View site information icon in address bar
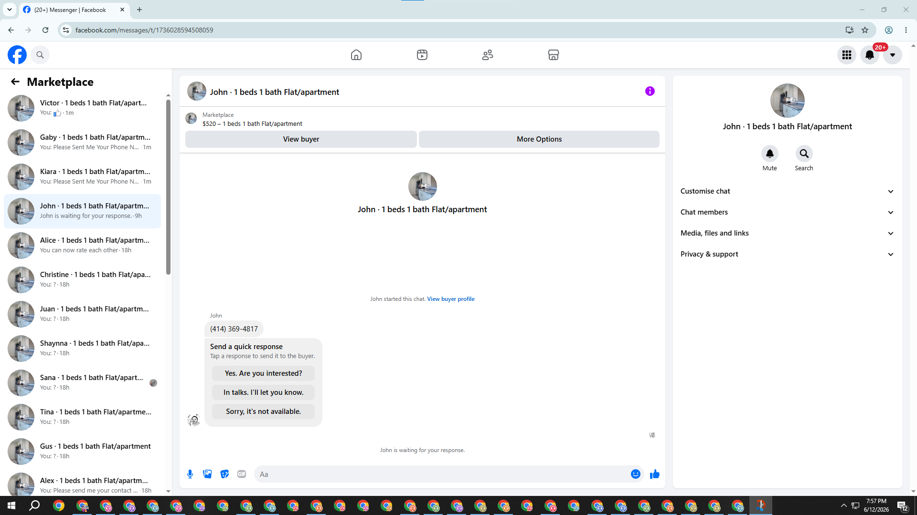 click(66, 30)
